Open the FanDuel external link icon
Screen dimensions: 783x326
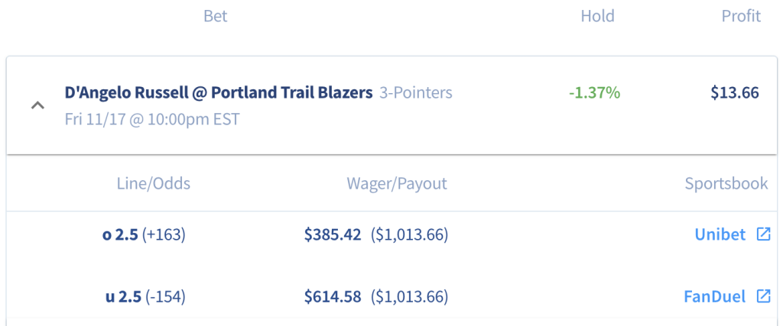(764, 296)
